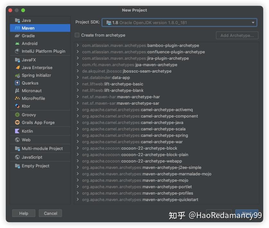
Task: Click the Next button
Action: [247, 213]
